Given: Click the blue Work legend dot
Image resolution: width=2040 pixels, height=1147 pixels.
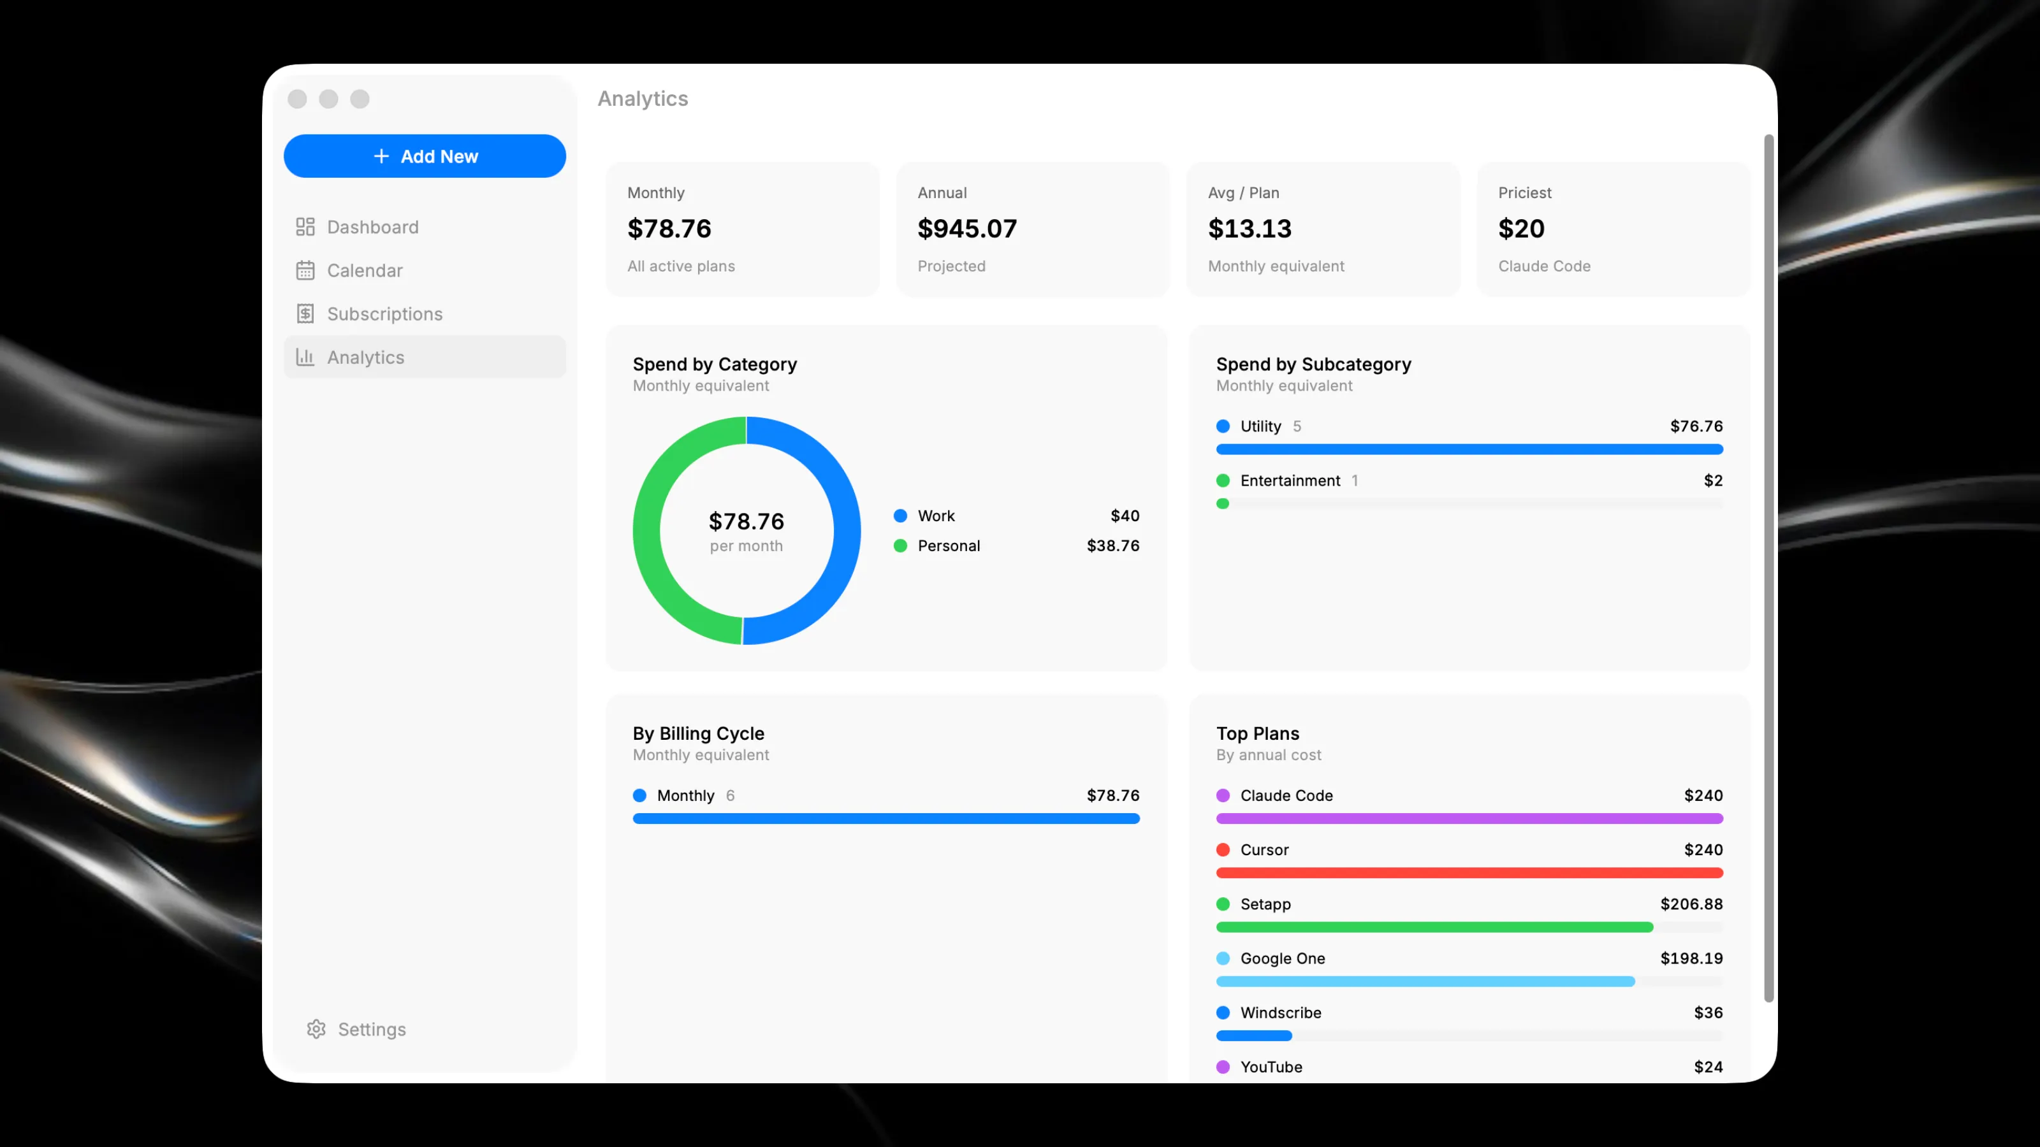Looking at the screenshot, I should [x=900, y=516].
